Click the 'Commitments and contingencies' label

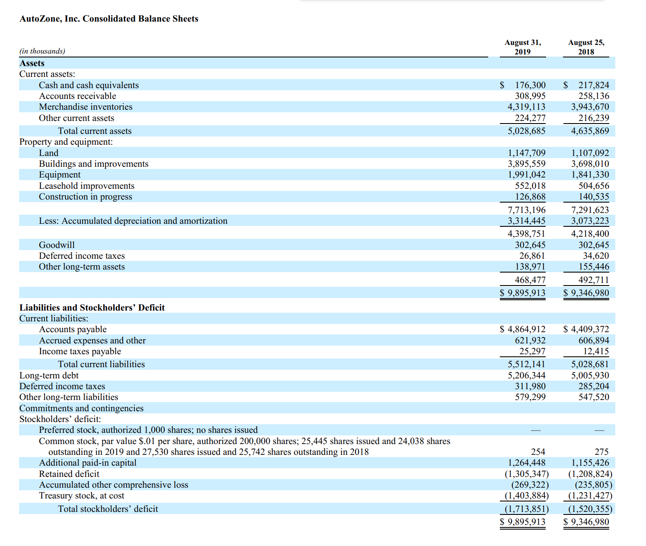click(x=81, y=408)
